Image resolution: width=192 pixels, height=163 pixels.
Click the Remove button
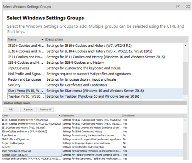[28, 109]
